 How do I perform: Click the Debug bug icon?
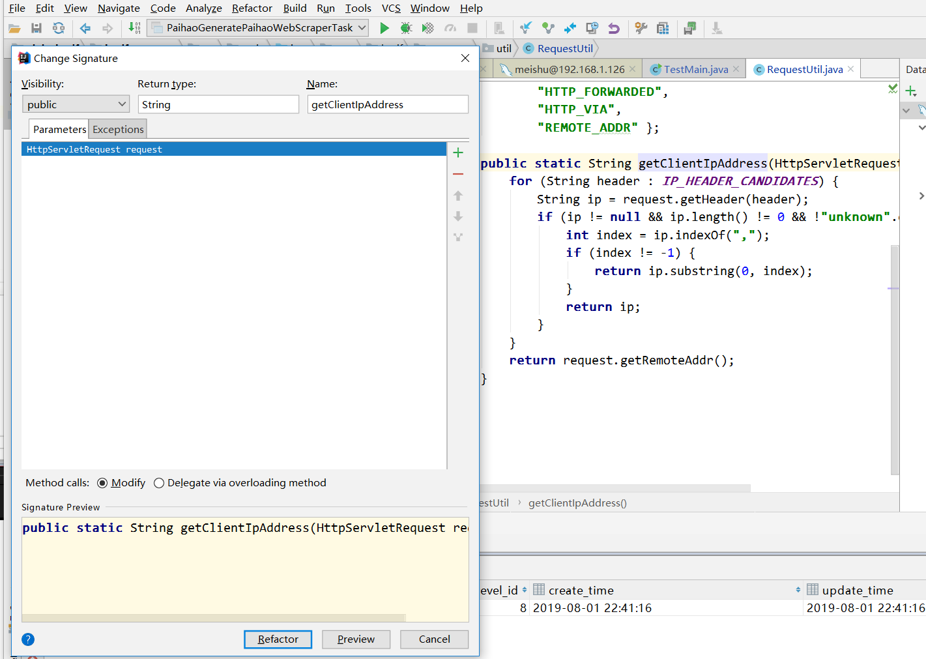click(406, 28)
